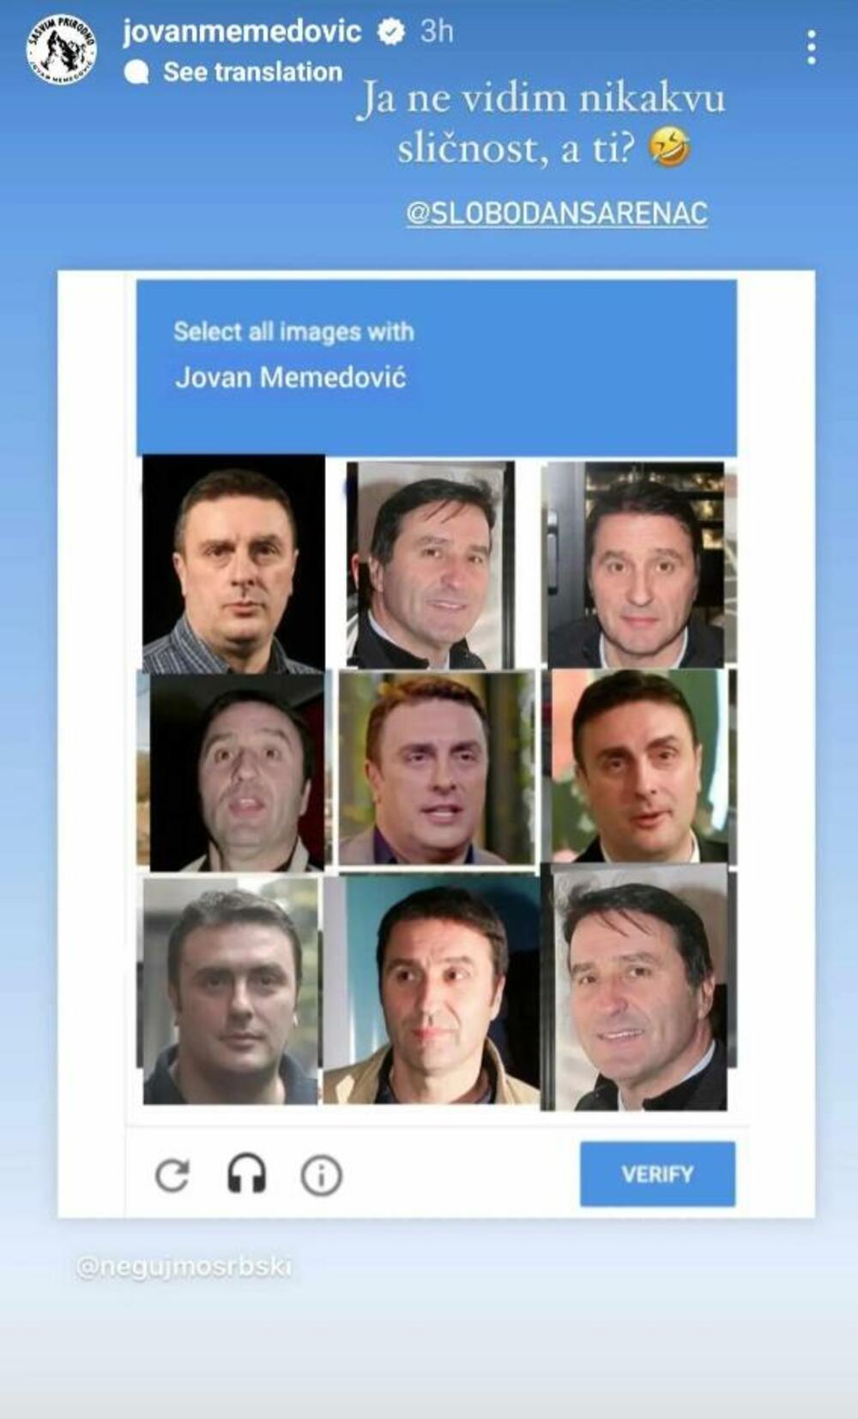This screenshot has width=858, height=1419.
Task: Click the verified badge next to username
Action: click(392, 32)
